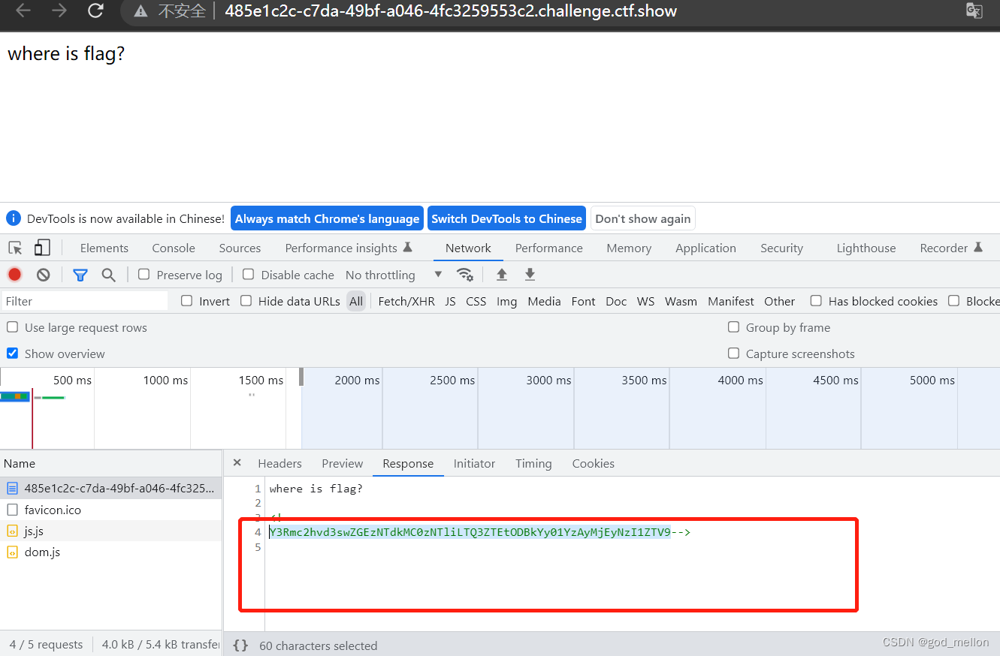
Task: Toggle Hide data URLs checkbox
Action: pyautogui.click(x=246, y=301)
